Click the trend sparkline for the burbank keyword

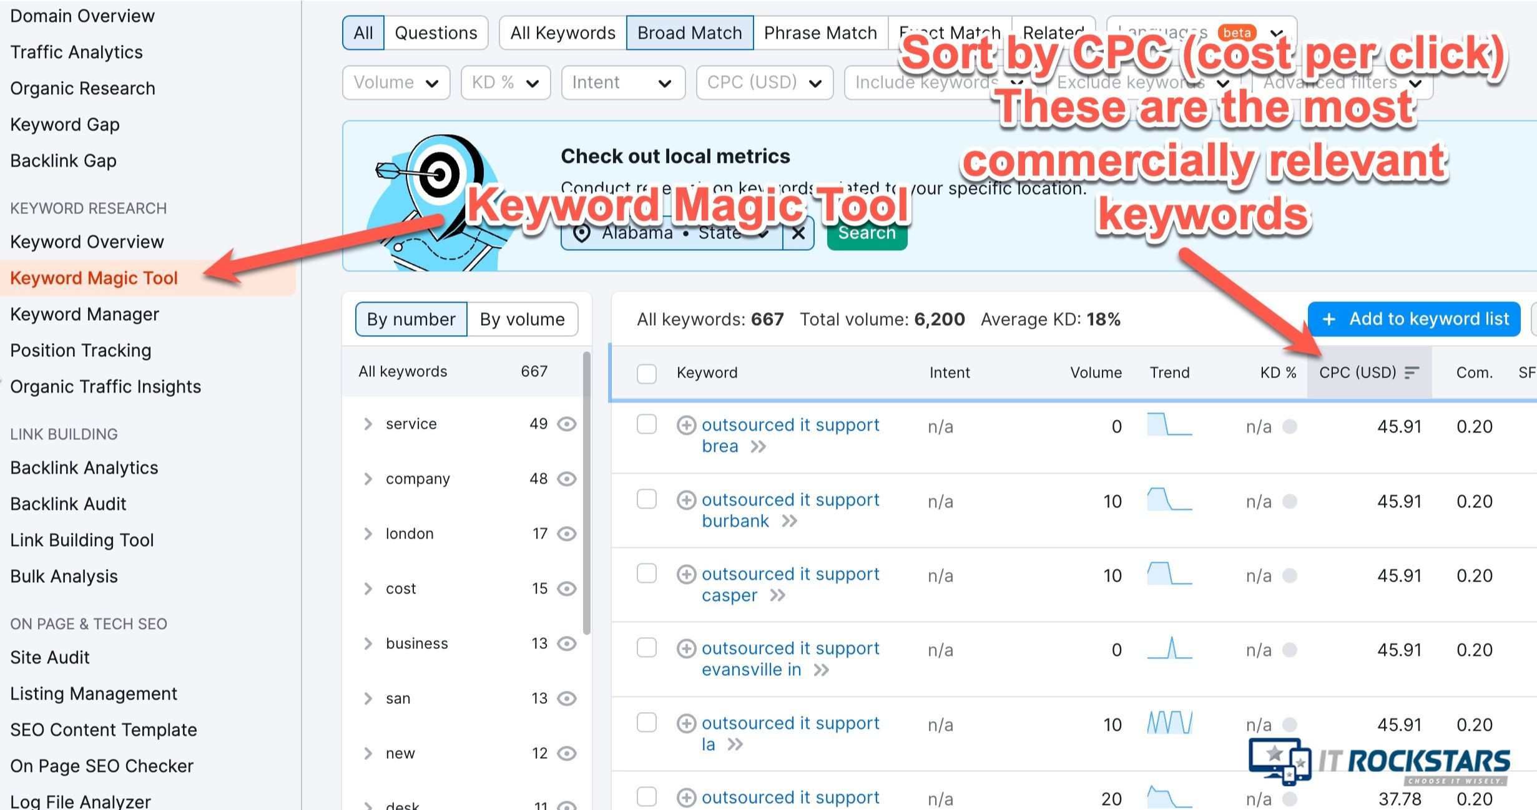click(1169, 499)
